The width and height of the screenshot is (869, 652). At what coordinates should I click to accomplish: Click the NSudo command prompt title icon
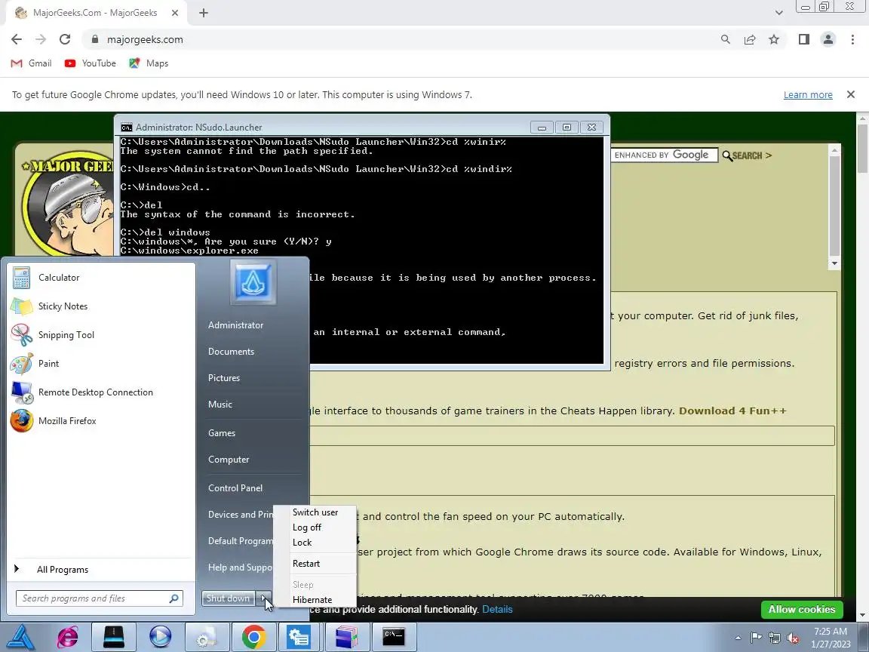127,128
